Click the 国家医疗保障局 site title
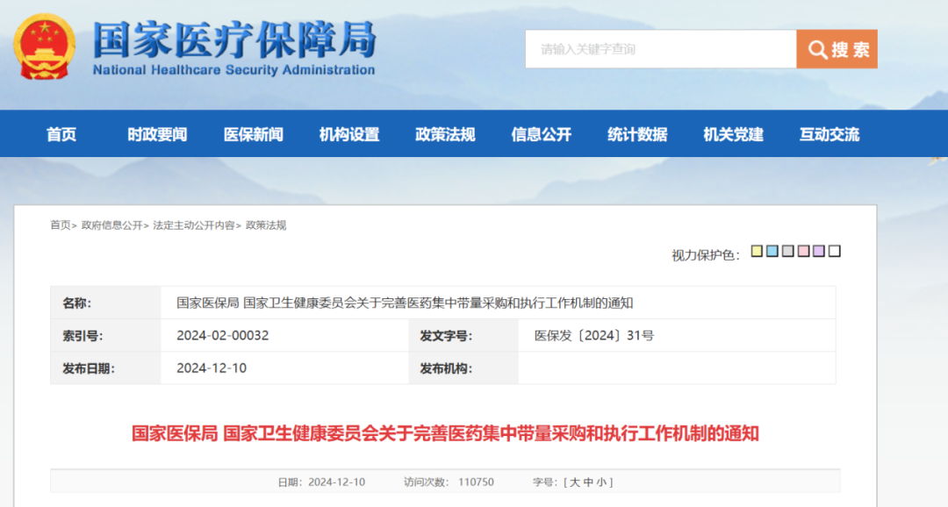948x507 pixels. point(234,39)
